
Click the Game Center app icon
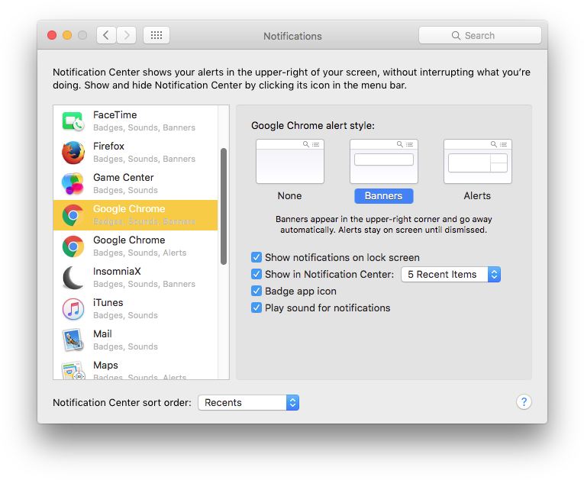73,184
